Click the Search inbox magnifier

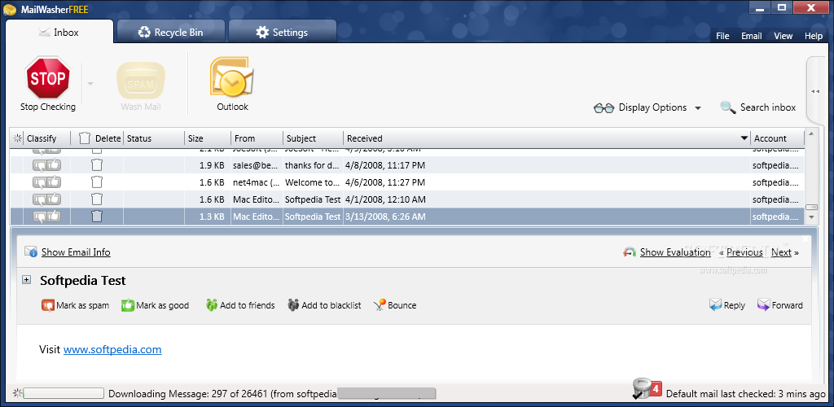coord(727,107)
